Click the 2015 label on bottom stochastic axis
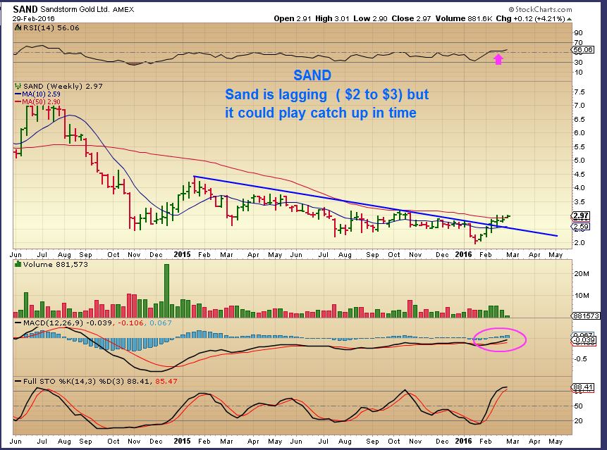This screenshot has width=607, height=450. click(182, 441)
